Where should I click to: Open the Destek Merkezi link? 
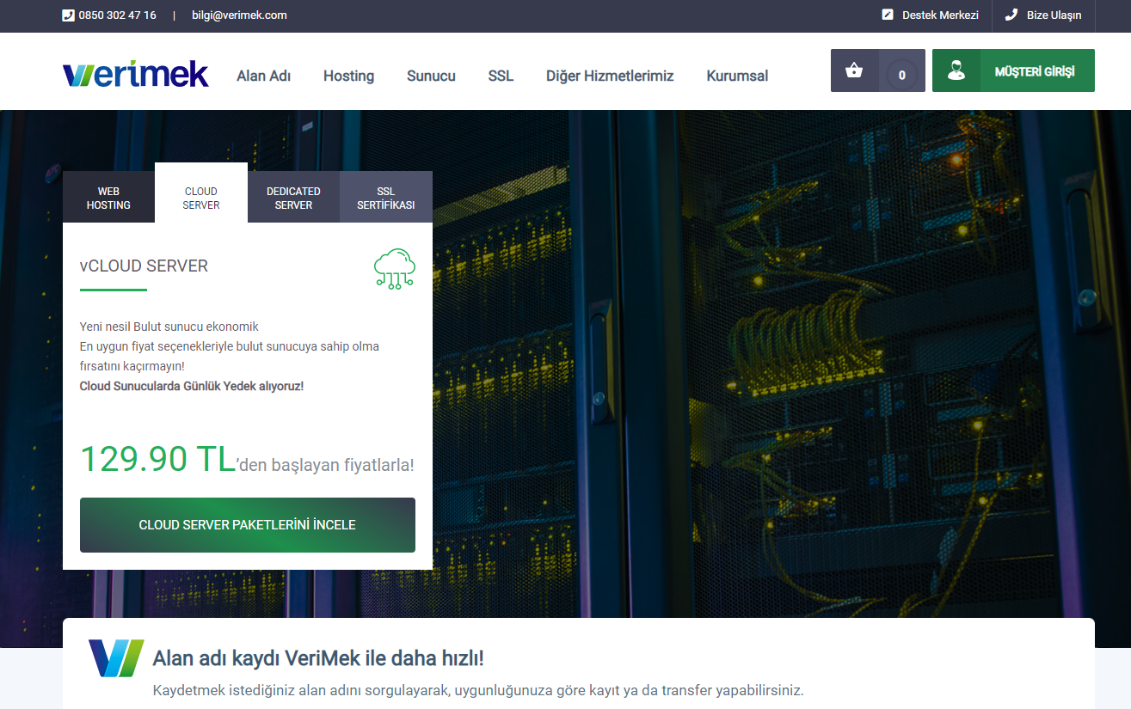tap(940, 15)
